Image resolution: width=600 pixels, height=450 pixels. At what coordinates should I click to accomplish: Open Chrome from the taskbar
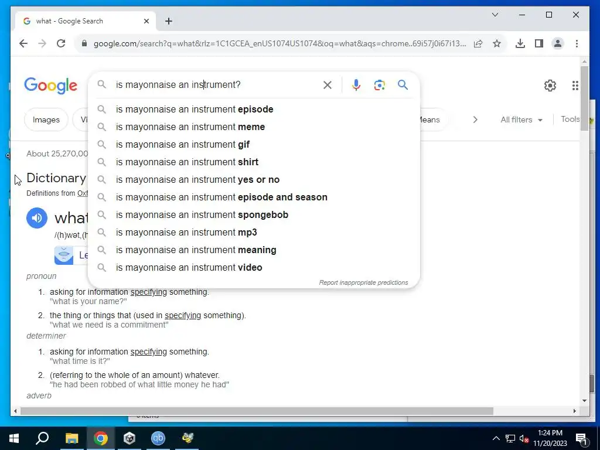[x=101, y=438]
